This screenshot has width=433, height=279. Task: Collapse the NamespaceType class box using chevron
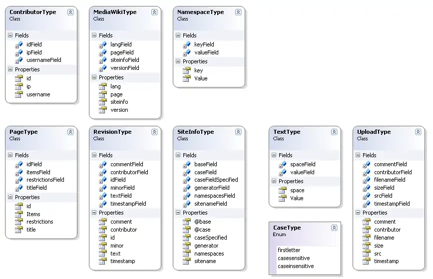238,12
